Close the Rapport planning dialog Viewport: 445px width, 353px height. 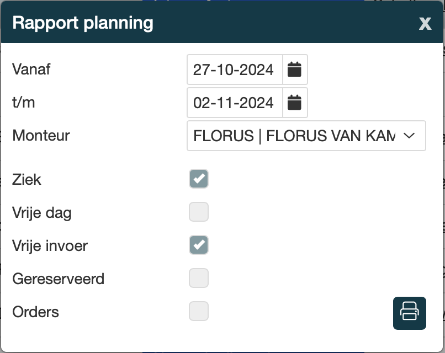point(425,23)
